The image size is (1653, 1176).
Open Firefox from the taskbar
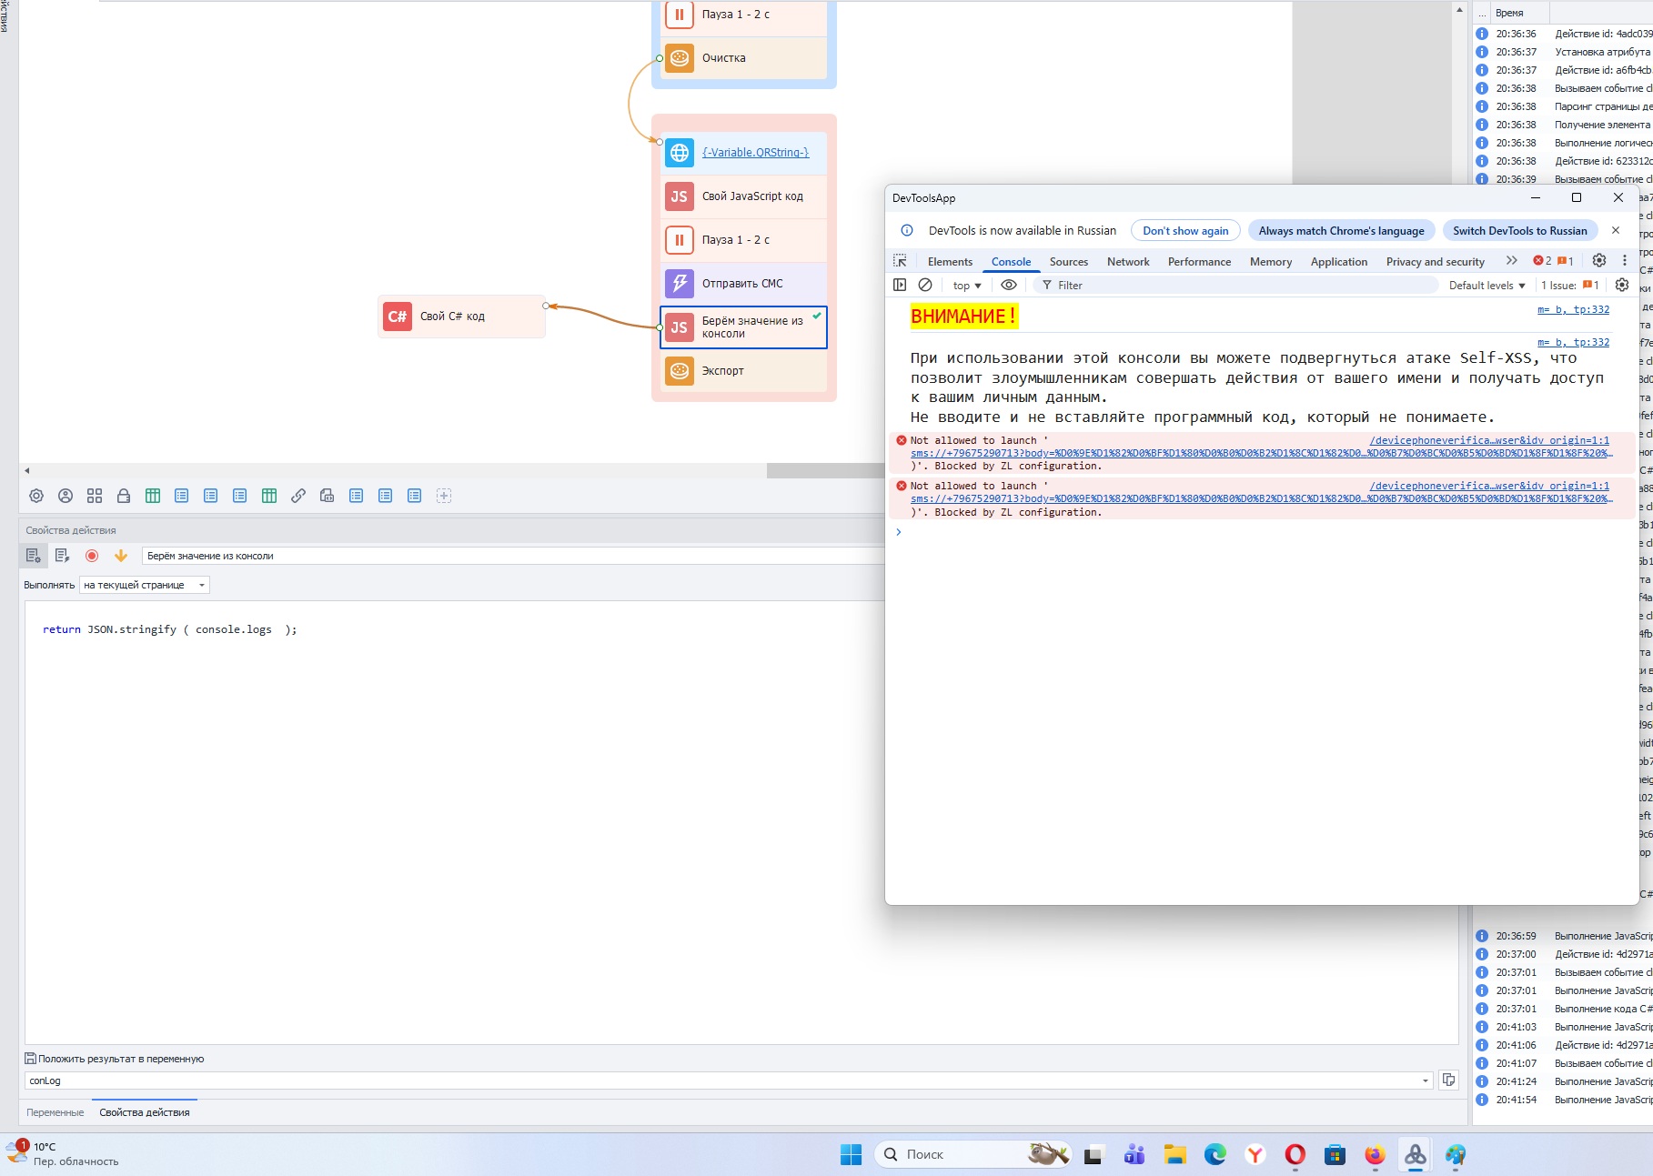point(1376,1154)
